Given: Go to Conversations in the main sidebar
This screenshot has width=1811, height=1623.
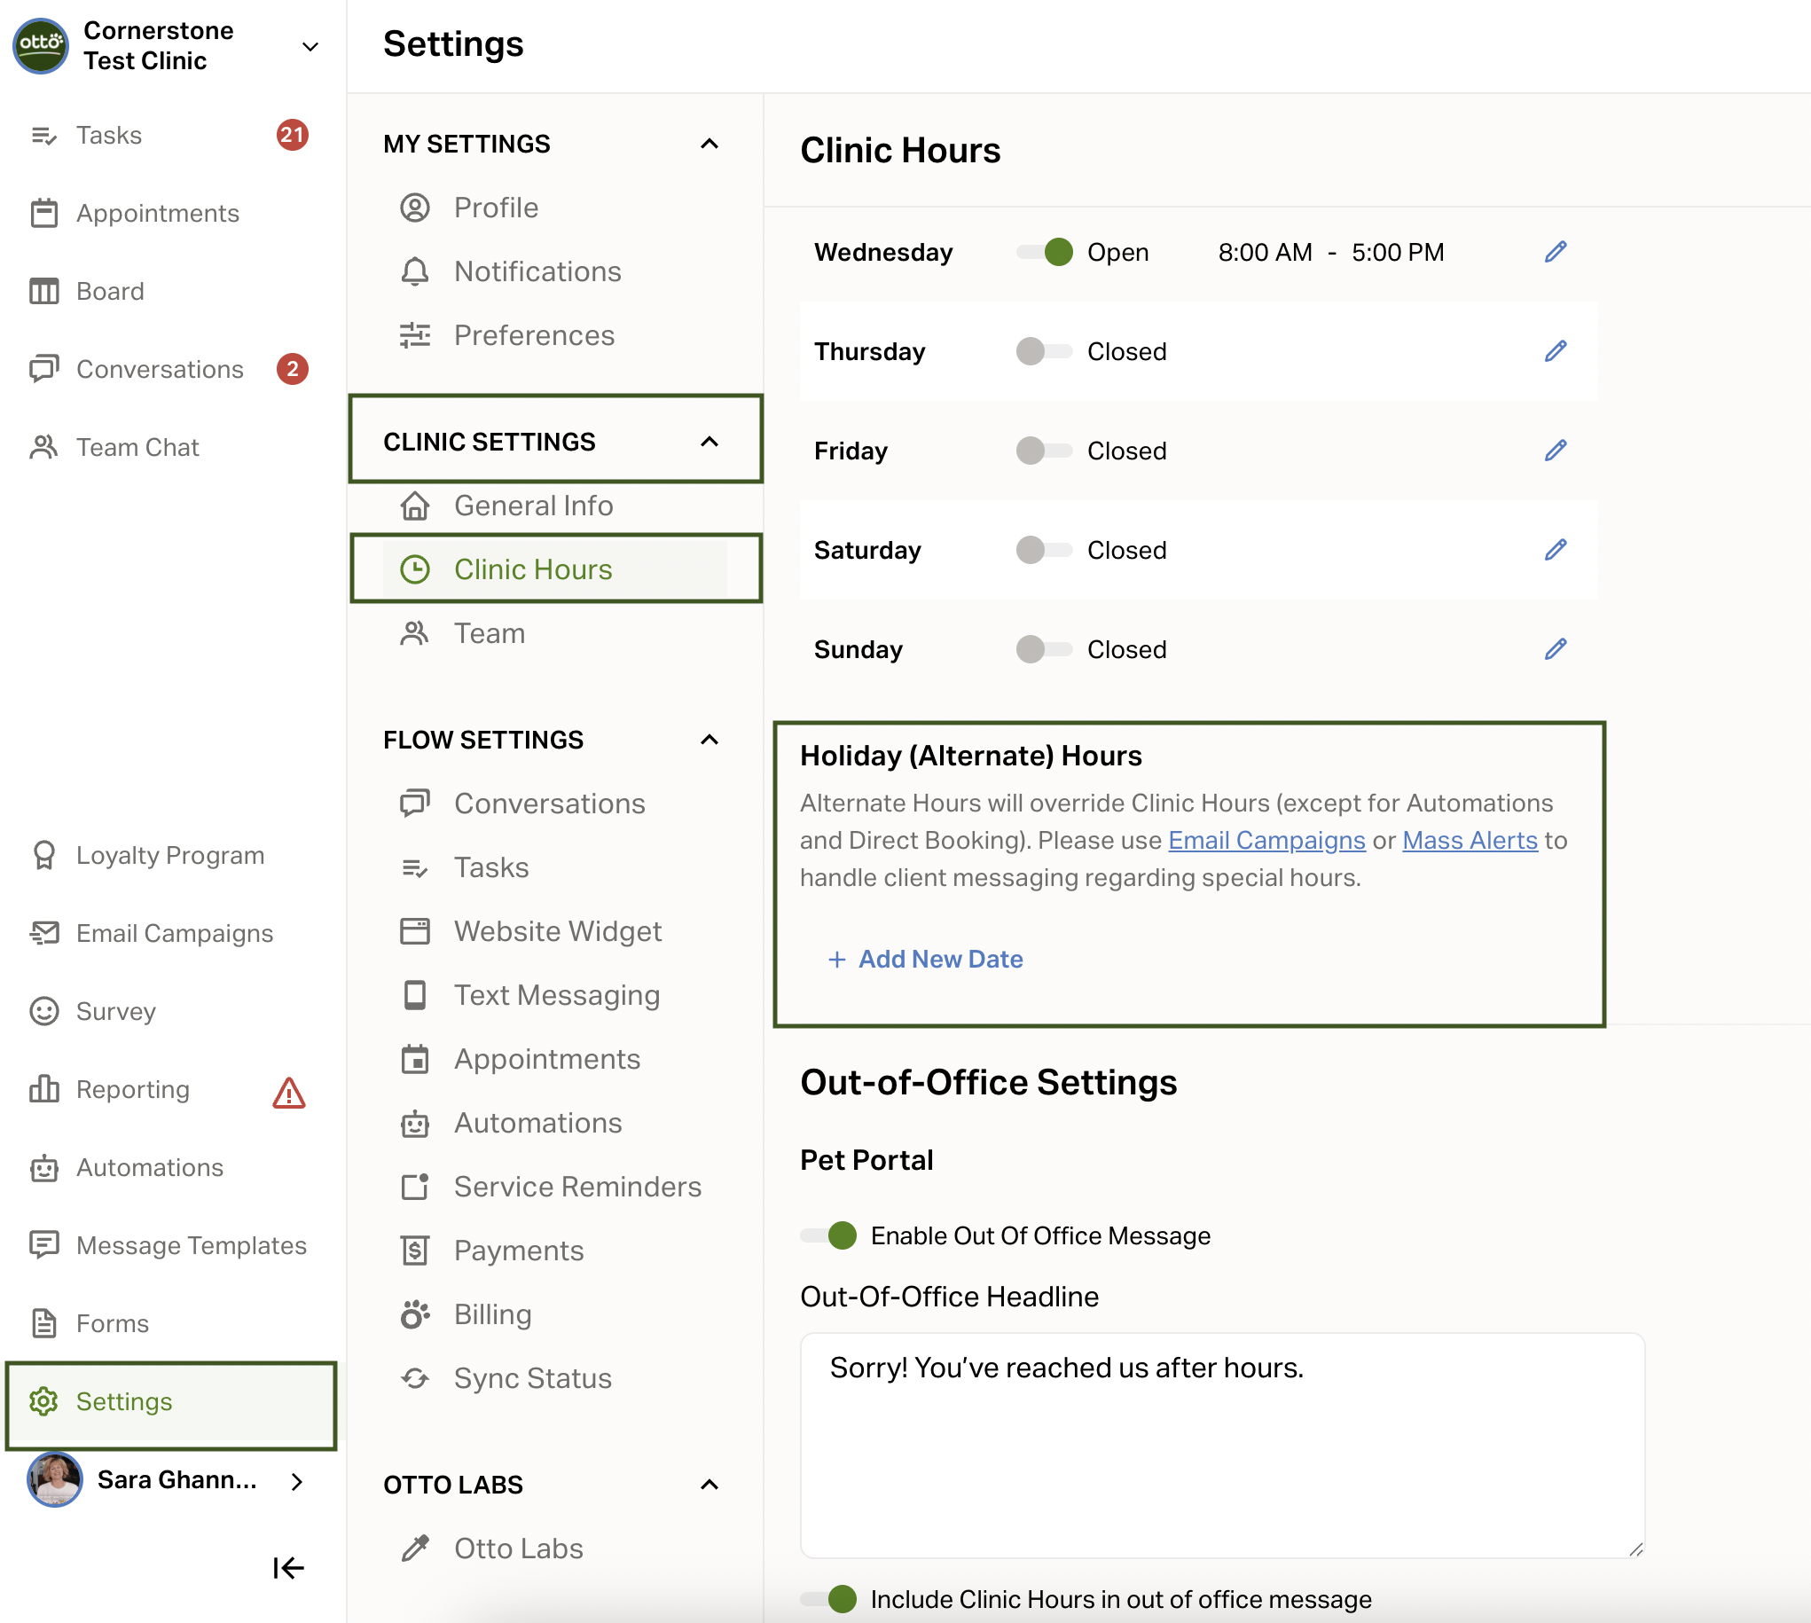Looking at the screenshot, I should tap(159, 369).
